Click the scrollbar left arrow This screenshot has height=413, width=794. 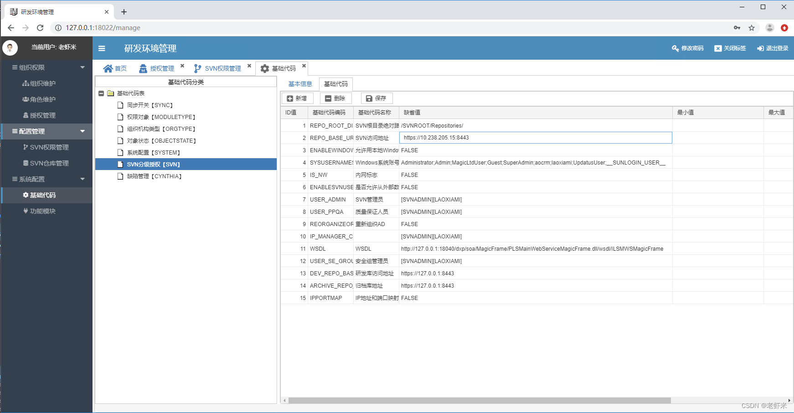click(284, 401)
